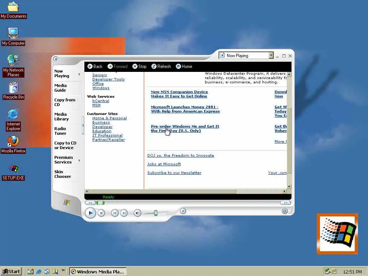Open the Business customer link
The image size is (368, 276).
[x=101, y=122]
